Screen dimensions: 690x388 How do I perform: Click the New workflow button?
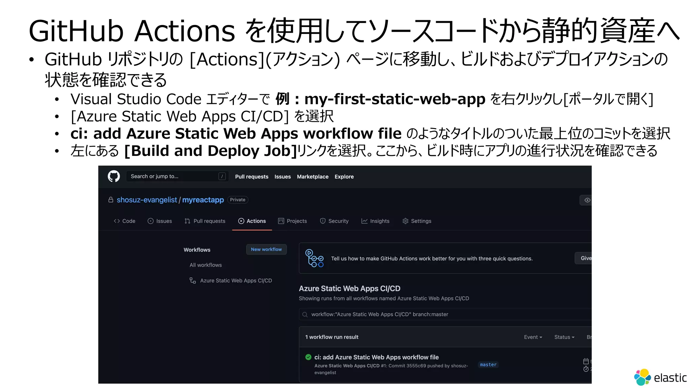pos(266,249)
